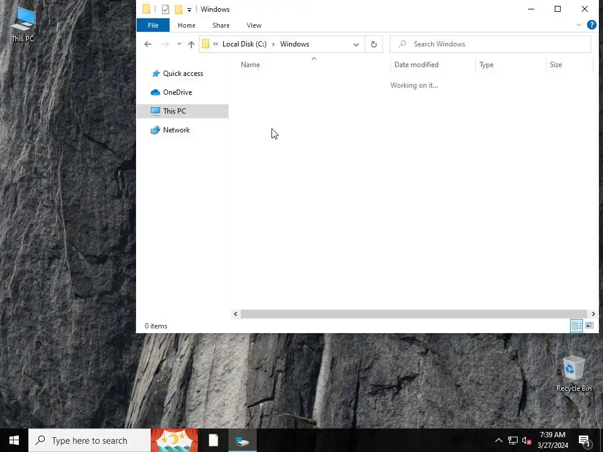
Task: Open the Windows Start menu
Action: 14,440
